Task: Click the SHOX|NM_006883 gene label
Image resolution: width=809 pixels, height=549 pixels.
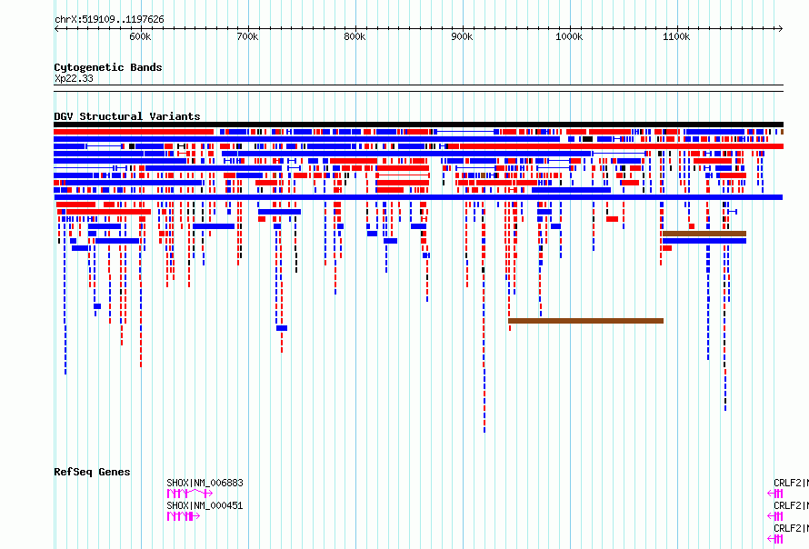Action: (205, 483)
